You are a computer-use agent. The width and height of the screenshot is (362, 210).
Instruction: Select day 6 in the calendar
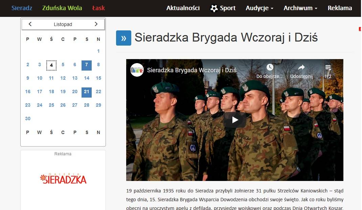(74, 64)
